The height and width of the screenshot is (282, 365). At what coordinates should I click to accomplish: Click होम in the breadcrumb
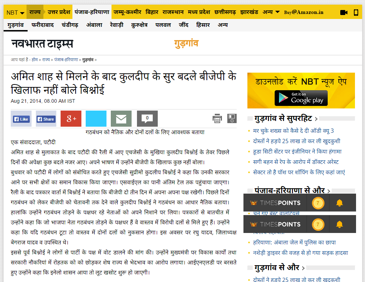point(35,60)
